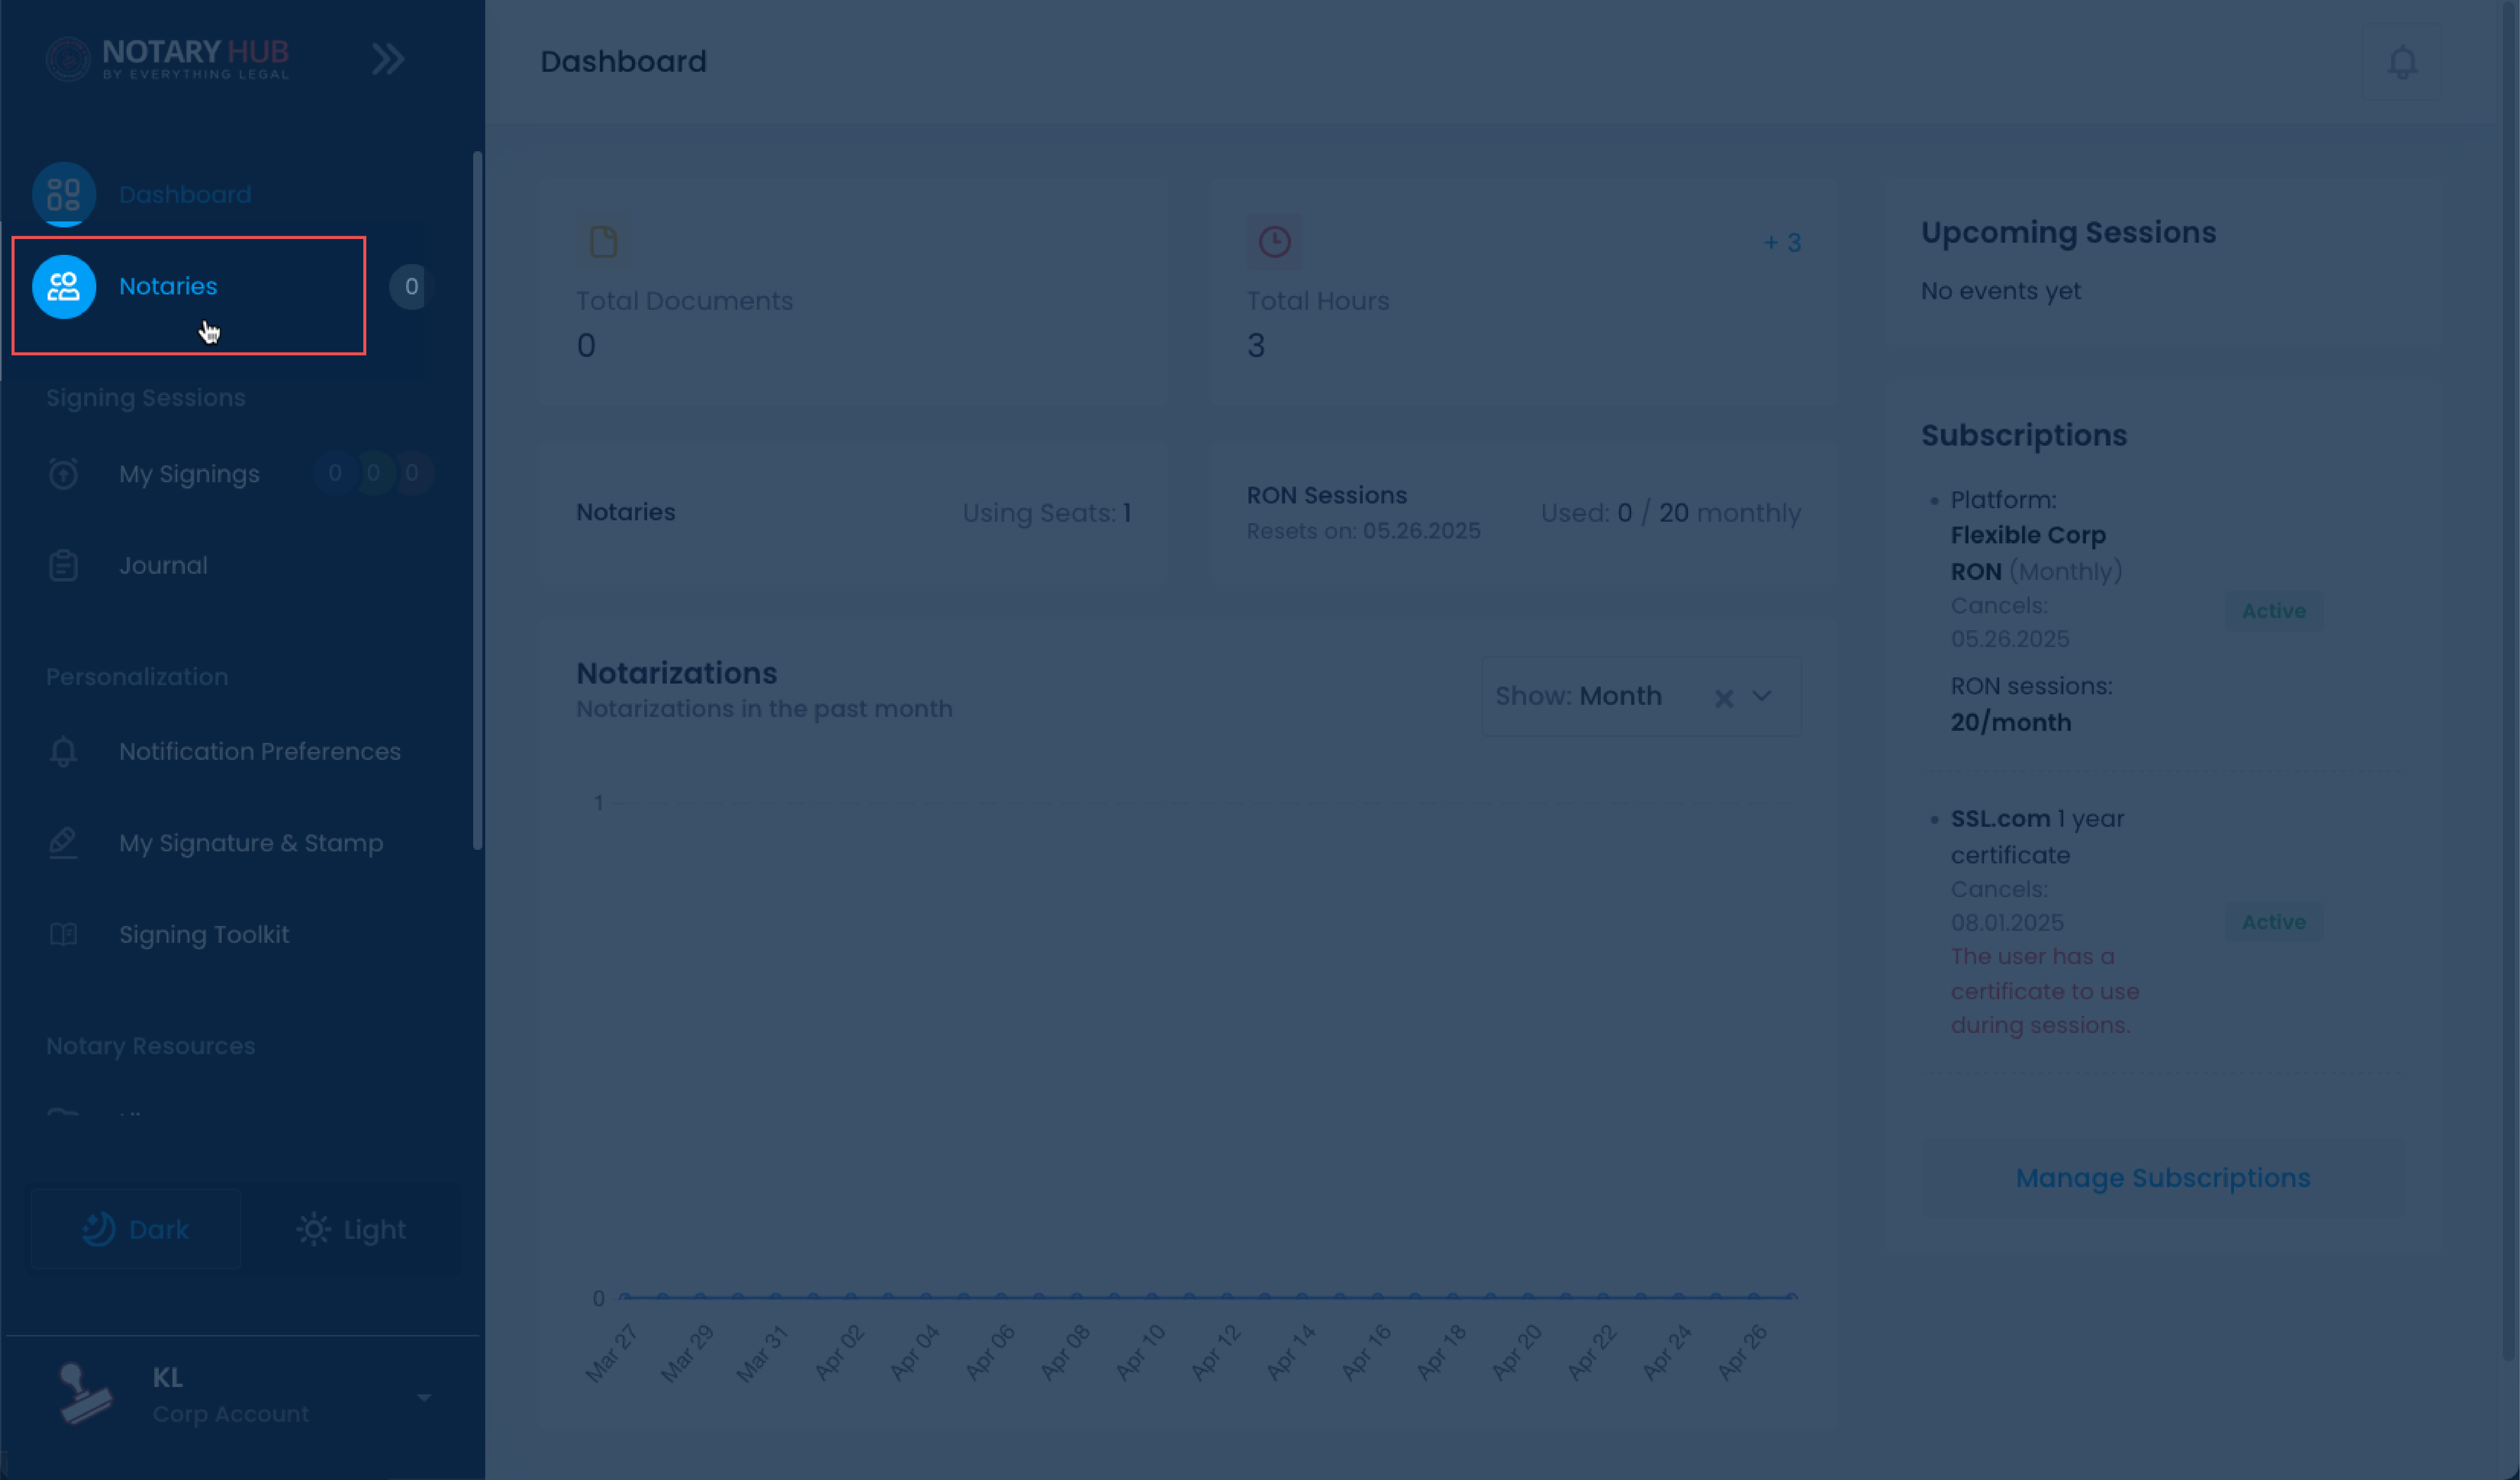This screenshot has height=1480, width=2520.
Task: Click the +3 hours indicator
Action: [1782, 243]
